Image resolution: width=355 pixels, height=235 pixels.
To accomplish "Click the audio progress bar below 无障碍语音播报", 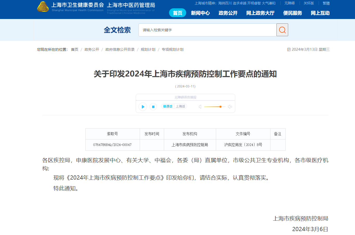I will tap(185, 100).
